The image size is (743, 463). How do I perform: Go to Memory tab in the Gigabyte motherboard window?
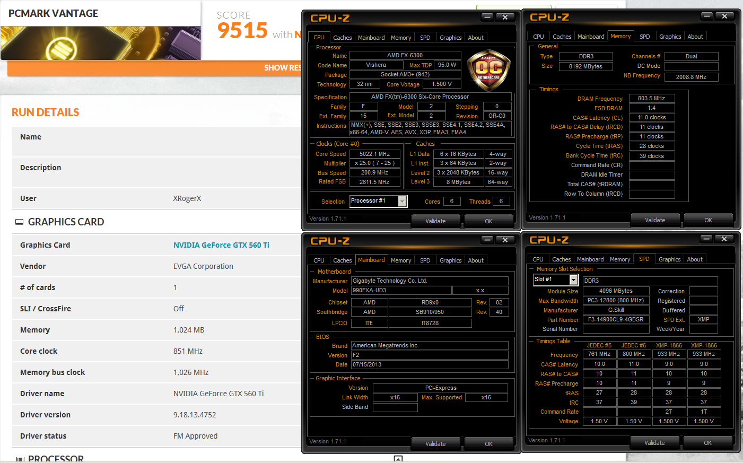(x=401, y=260)
